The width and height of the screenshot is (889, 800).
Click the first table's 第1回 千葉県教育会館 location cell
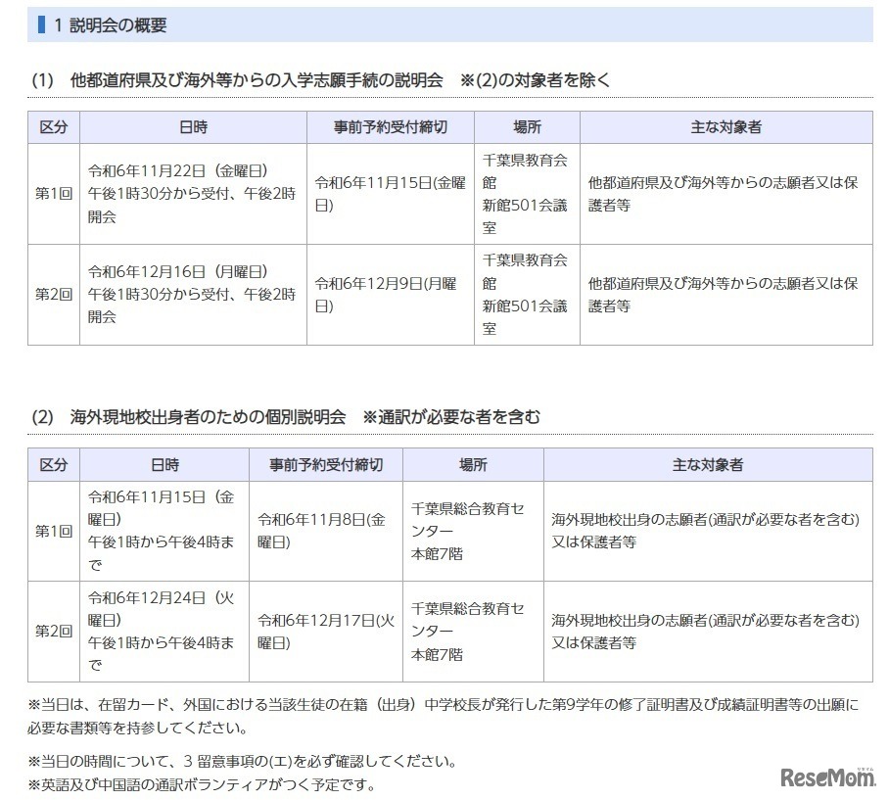(x=526, y=194)
